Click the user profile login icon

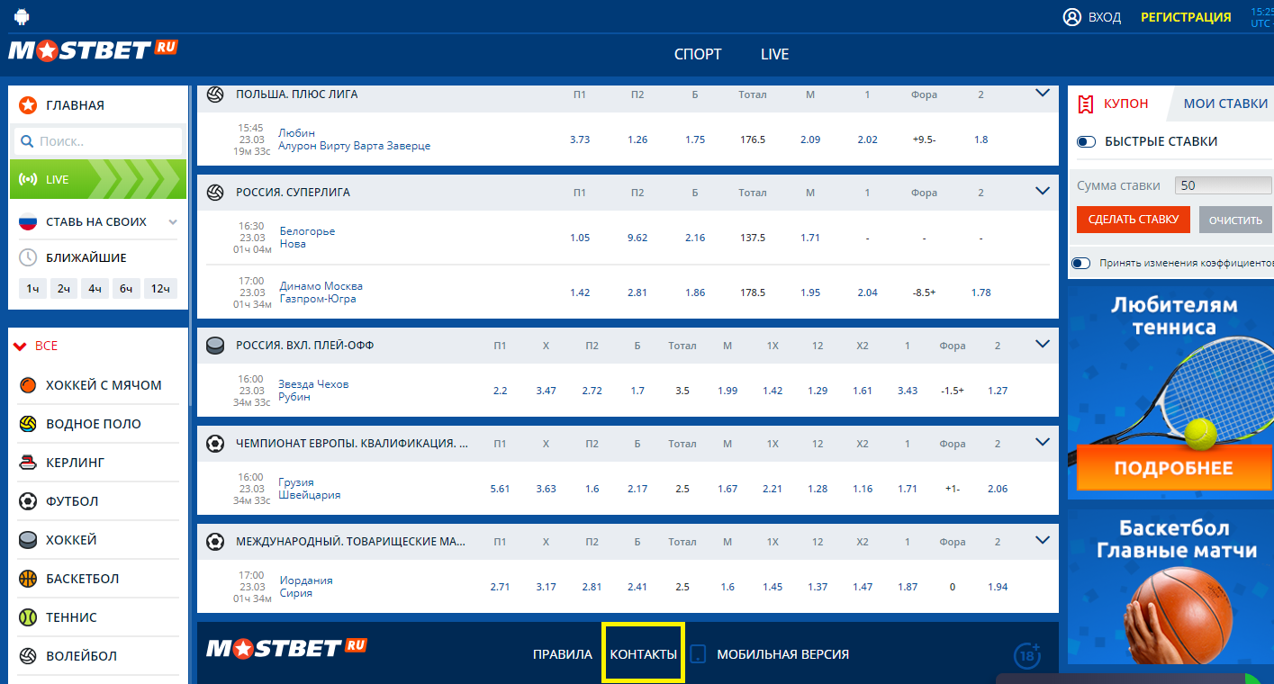click(x=1071, y=17)
